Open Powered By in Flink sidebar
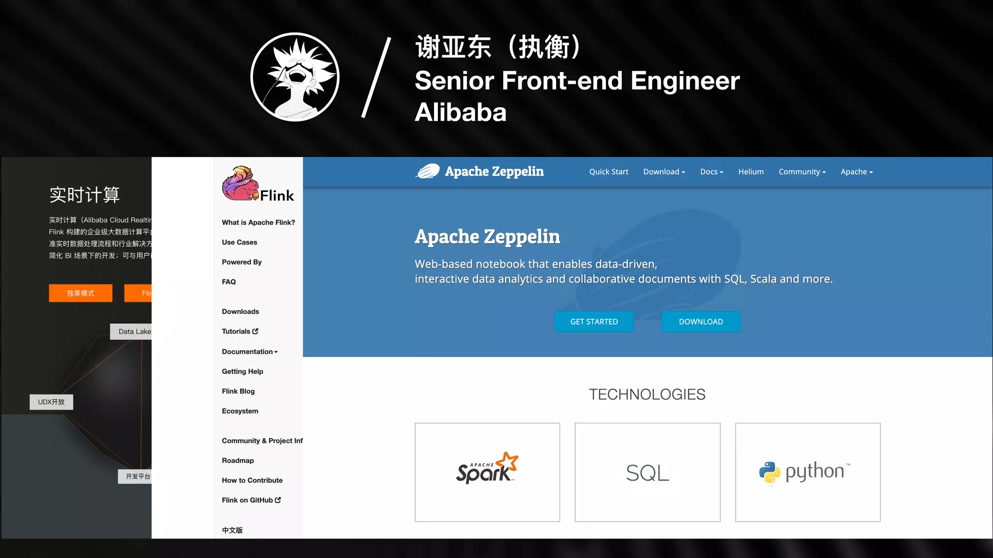Screen dimensions: 993x558 coord(242,262)
